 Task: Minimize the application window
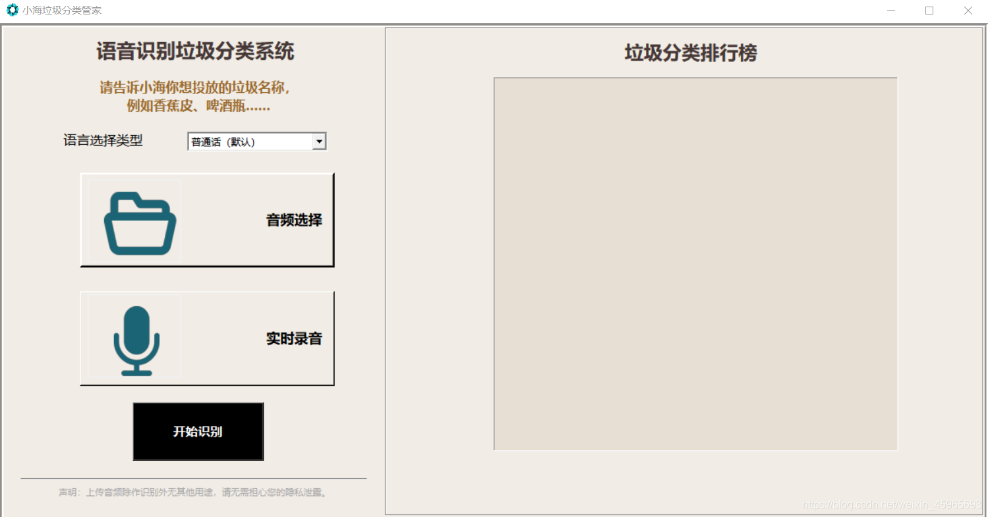point(891,11)
